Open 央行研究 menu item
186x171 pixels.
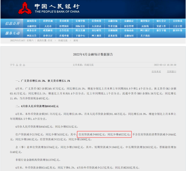[97, 30]
